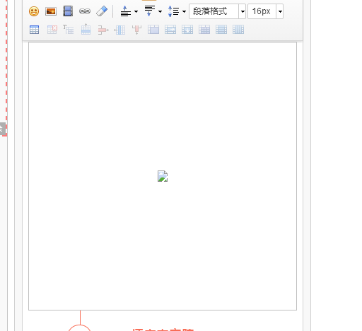Insert a column using the column icon
Image resolution: width=362 pixels, height=331 pixels.
[119, 30]
